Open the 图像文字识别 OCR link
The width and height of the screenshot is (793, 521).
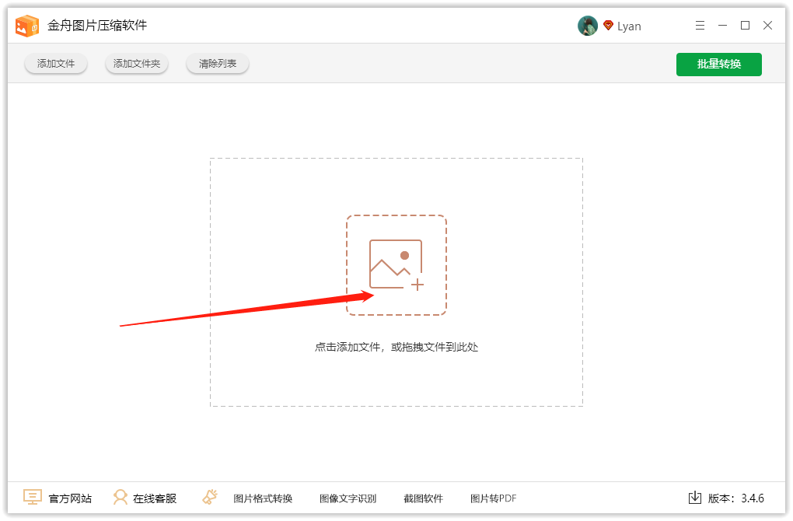click(347, 498)
